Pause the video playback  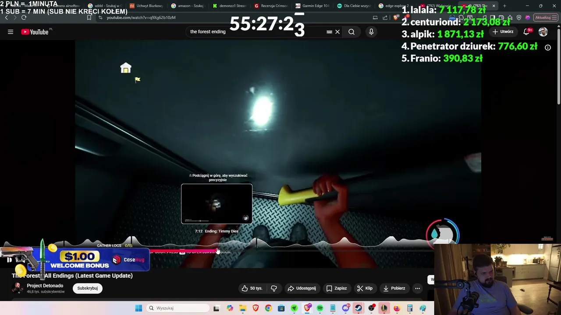tap(9, 260)
